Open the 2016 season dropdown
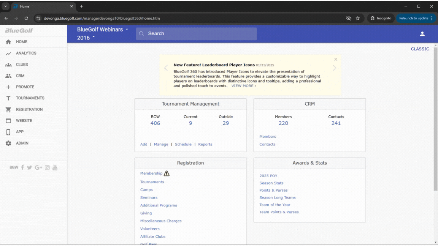This screenshot has width=438, height=246. 86,38
